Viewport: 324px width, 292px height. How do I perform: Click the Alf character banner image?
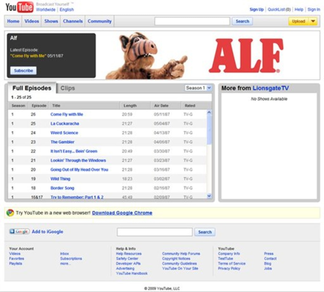pos(146,55)
